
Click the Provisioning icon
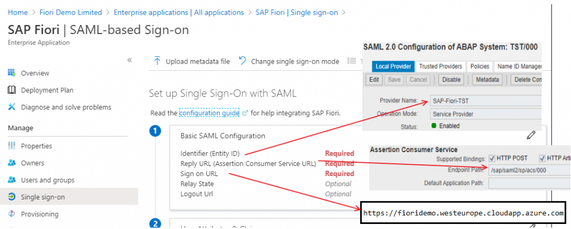click(12, 214)
